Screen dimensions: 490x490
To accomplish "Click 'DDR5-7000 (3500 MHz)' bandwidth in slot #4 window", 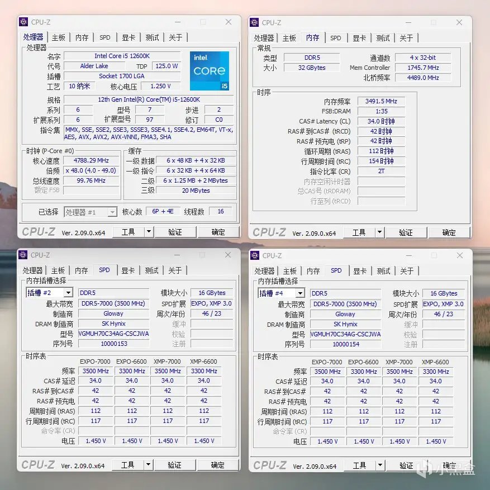I will tap(346, 304).
